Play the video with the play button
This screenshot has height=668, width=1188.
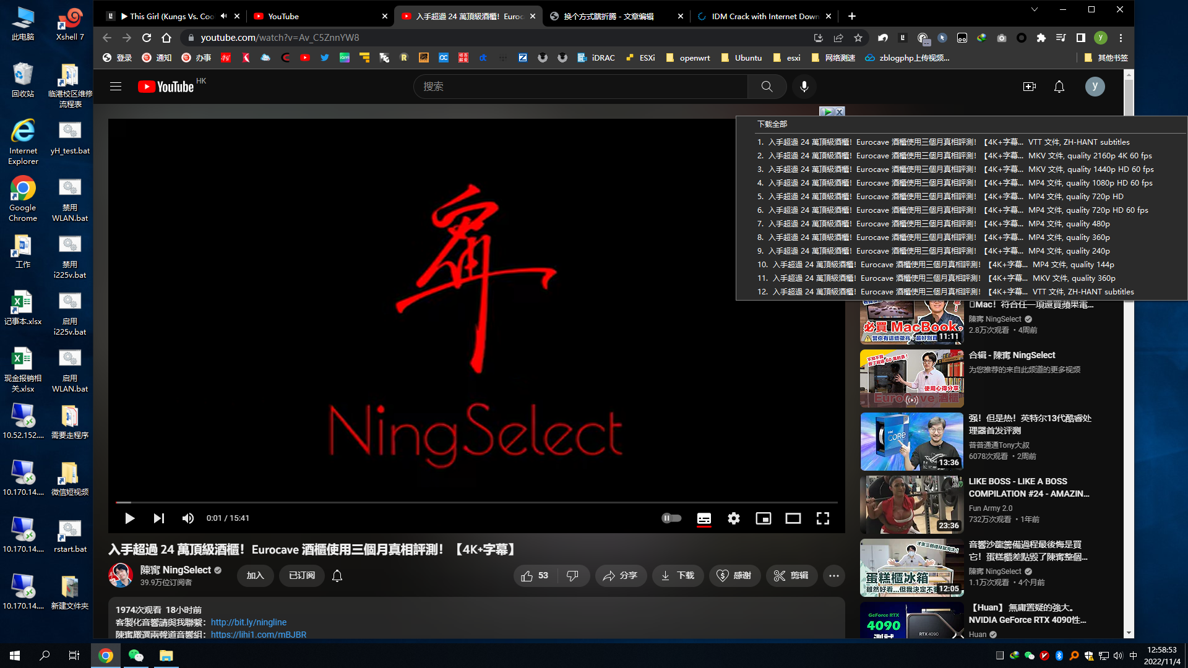pyautogui.click(x=129, y=518)
